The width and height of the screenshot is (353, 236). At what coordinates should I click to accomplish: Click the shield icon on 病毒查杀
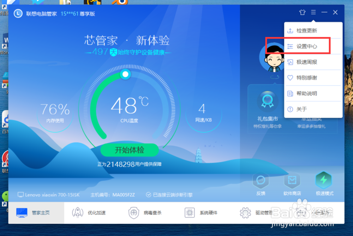click(x=134, y=213)
